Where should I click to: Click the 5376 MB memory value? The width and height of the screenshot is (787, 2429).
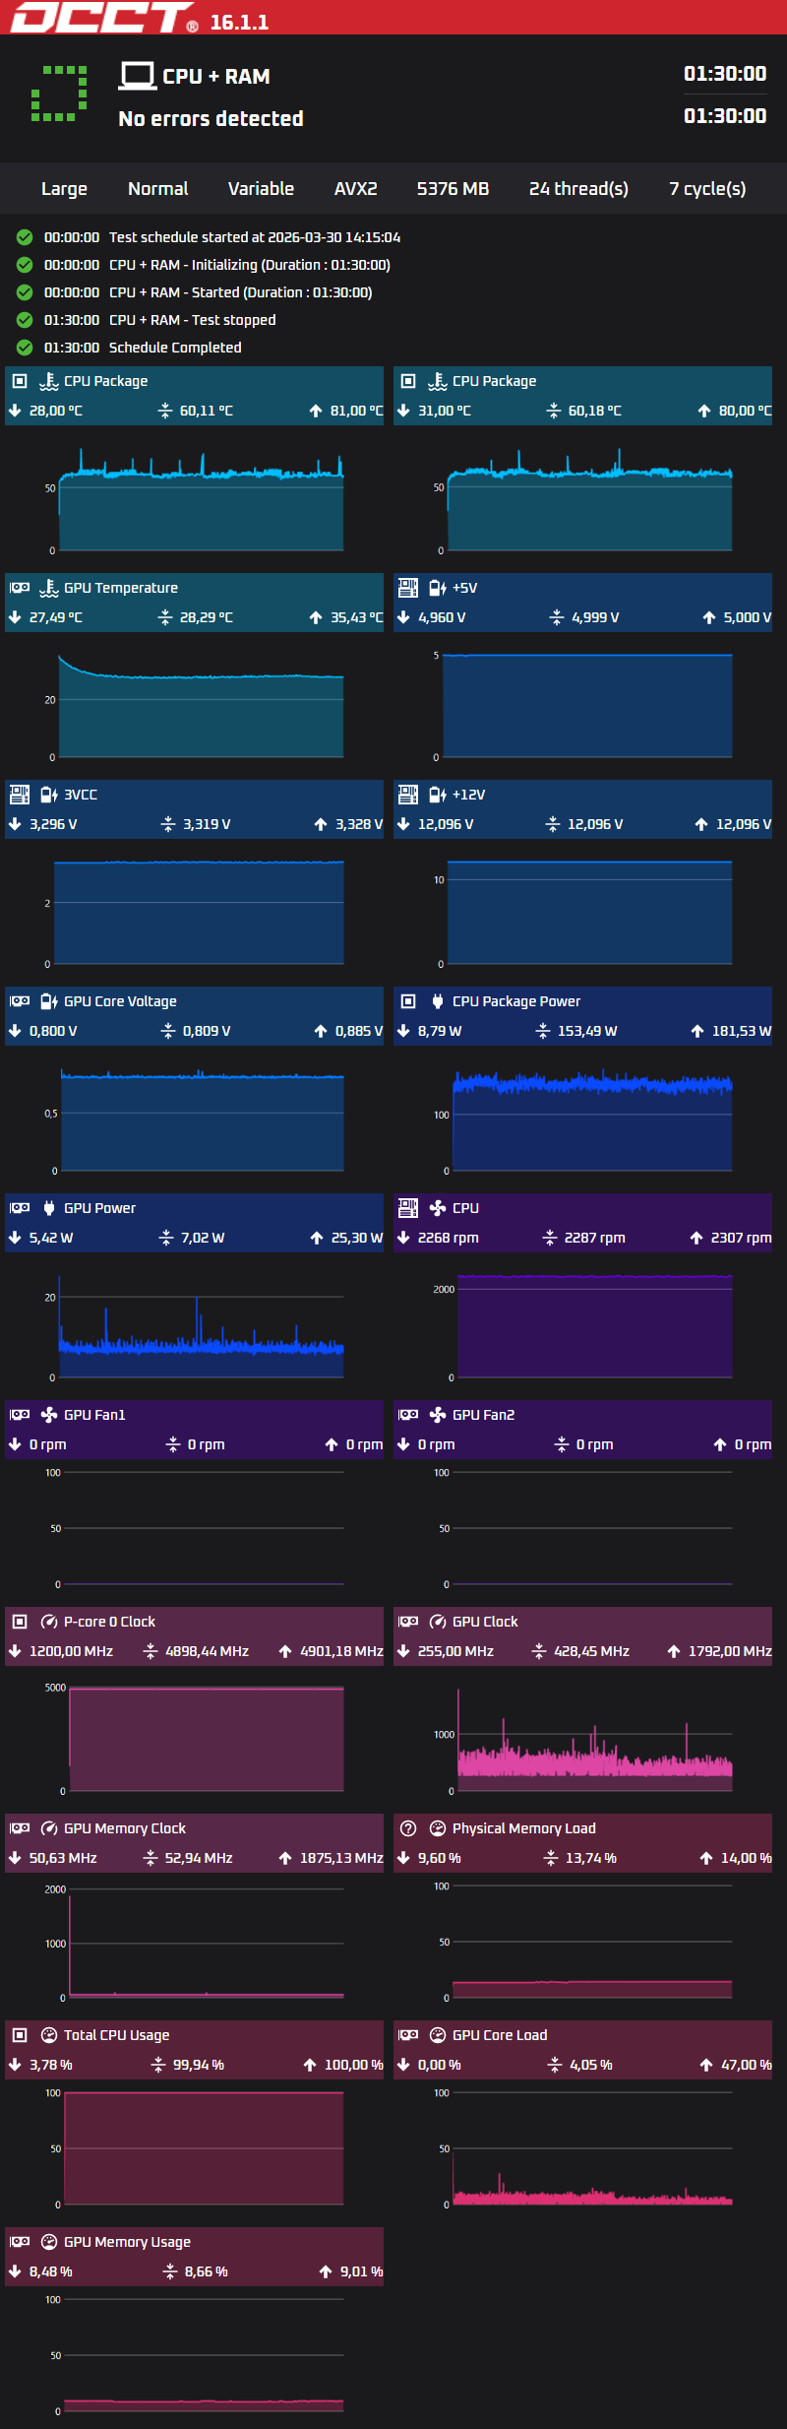pos(453,188)
